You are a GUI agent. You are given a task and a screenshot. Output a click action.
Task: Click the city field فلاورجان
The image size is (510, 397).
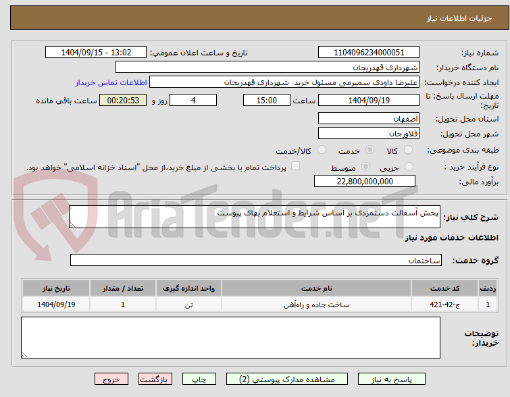(369, 133)
